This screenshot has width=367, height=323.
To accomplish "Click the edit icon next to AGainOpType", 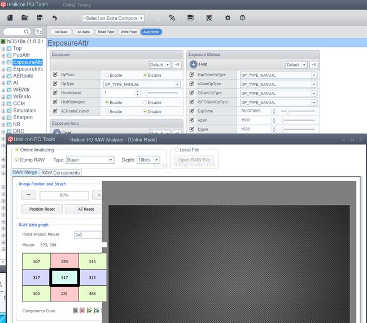I will 191,84.
